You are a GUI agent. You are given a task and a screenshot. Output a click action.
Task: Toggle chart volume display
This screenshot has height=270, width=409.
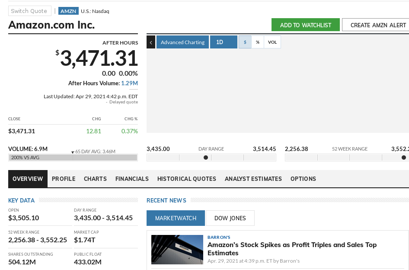point(272,42)
